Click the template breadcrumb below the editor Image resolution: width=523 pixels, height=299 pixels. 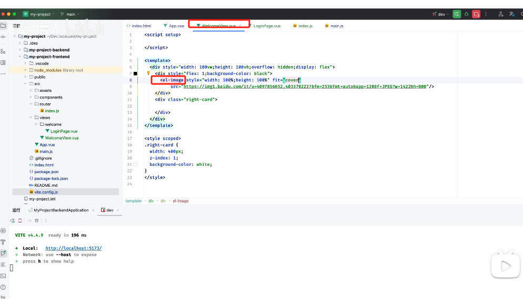point(134,201)
